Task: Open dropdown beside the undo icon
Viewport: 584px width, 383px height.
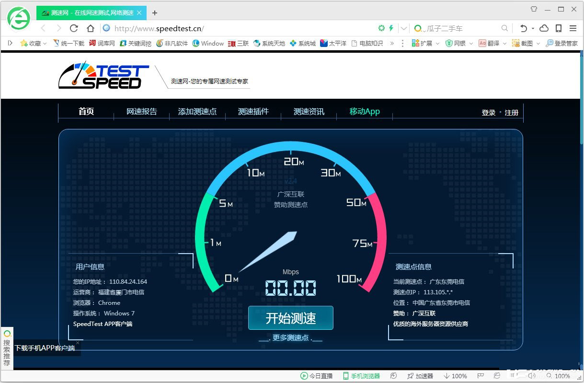Action: click(532, 28)
